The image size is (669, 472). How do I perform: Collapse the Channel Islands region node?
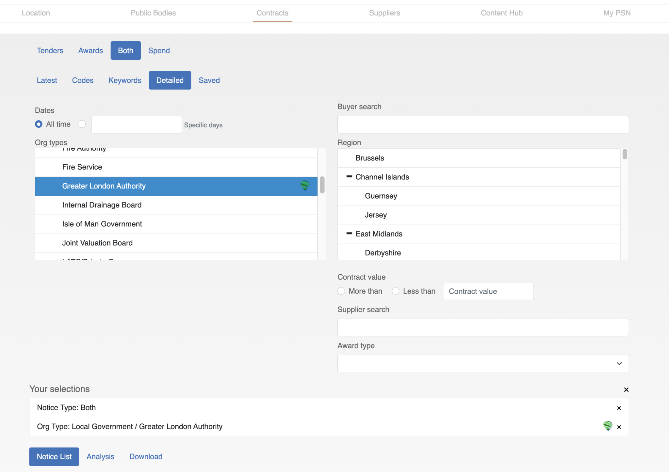click(349, 177)
